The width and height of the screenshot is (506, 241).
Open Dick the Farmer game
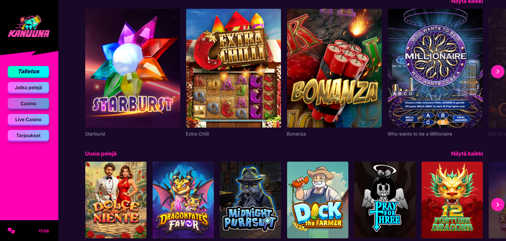318,200
